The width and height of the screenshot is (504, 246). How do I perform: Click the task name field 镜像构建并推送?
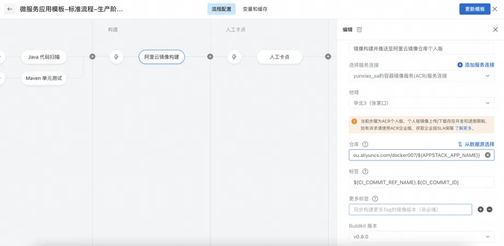pos(421,49)
